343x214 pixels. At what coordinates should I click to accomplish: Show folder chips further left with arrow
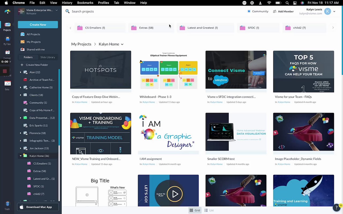pos(70,28)
